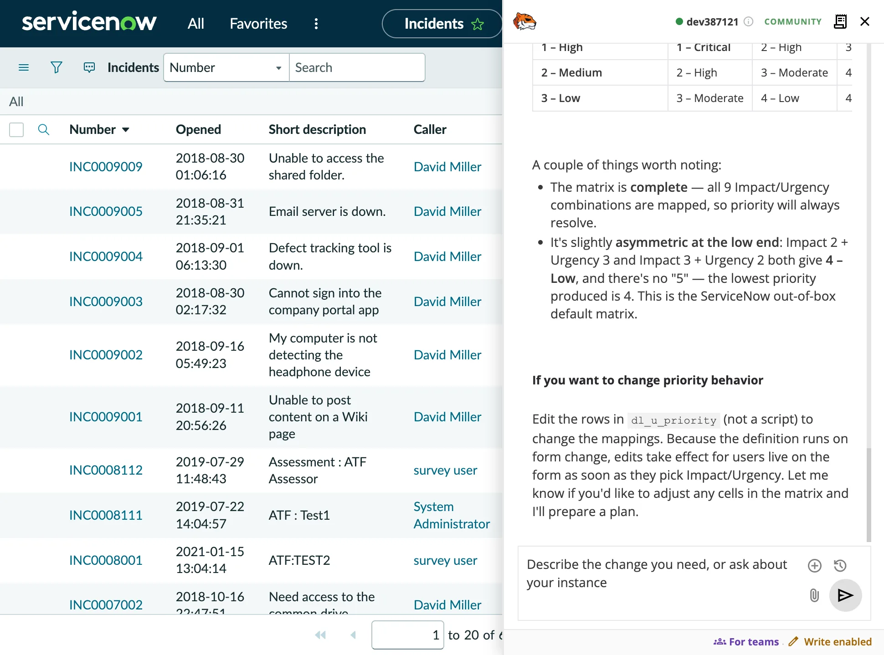The height and width of the screenshot is (655, 884).
Task: Go to previous page of incident list
Action: (x=353, y=635)
